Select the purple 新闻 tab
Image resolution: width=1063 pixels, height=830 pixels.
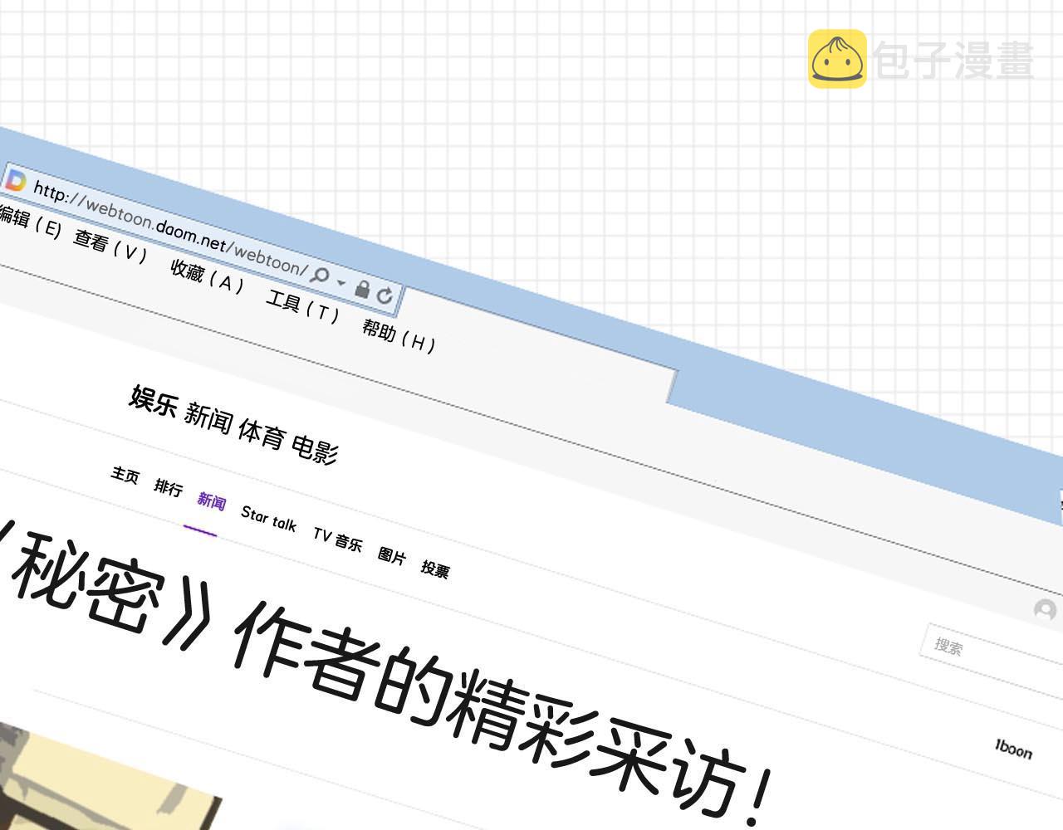pos(212,500)
